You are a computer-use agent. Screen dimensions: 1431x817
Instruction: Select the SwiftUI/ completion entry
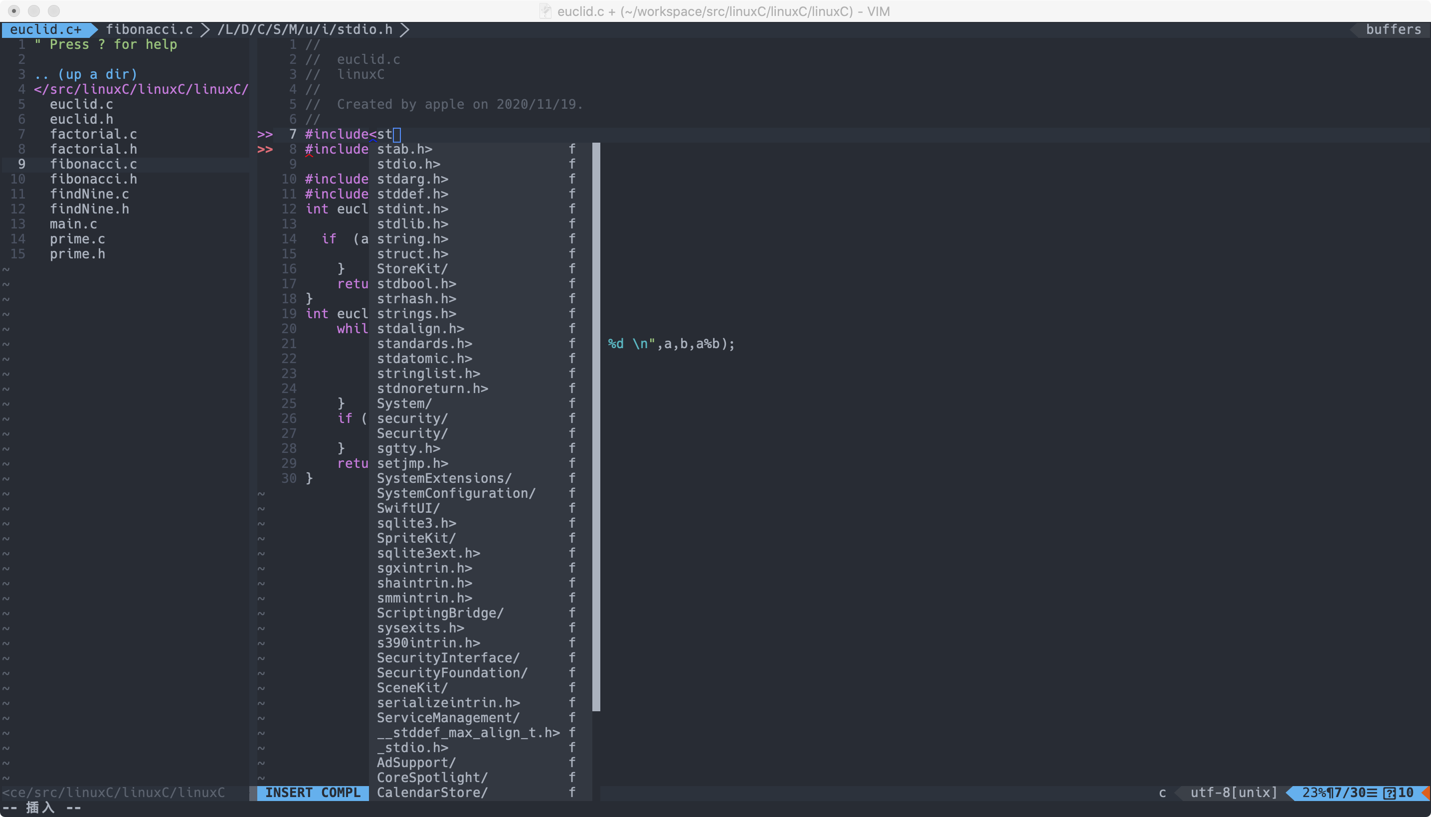[408, 508]
